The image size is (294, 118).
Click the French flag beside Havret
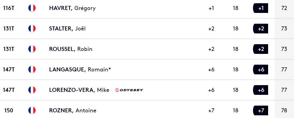(32, 8)
